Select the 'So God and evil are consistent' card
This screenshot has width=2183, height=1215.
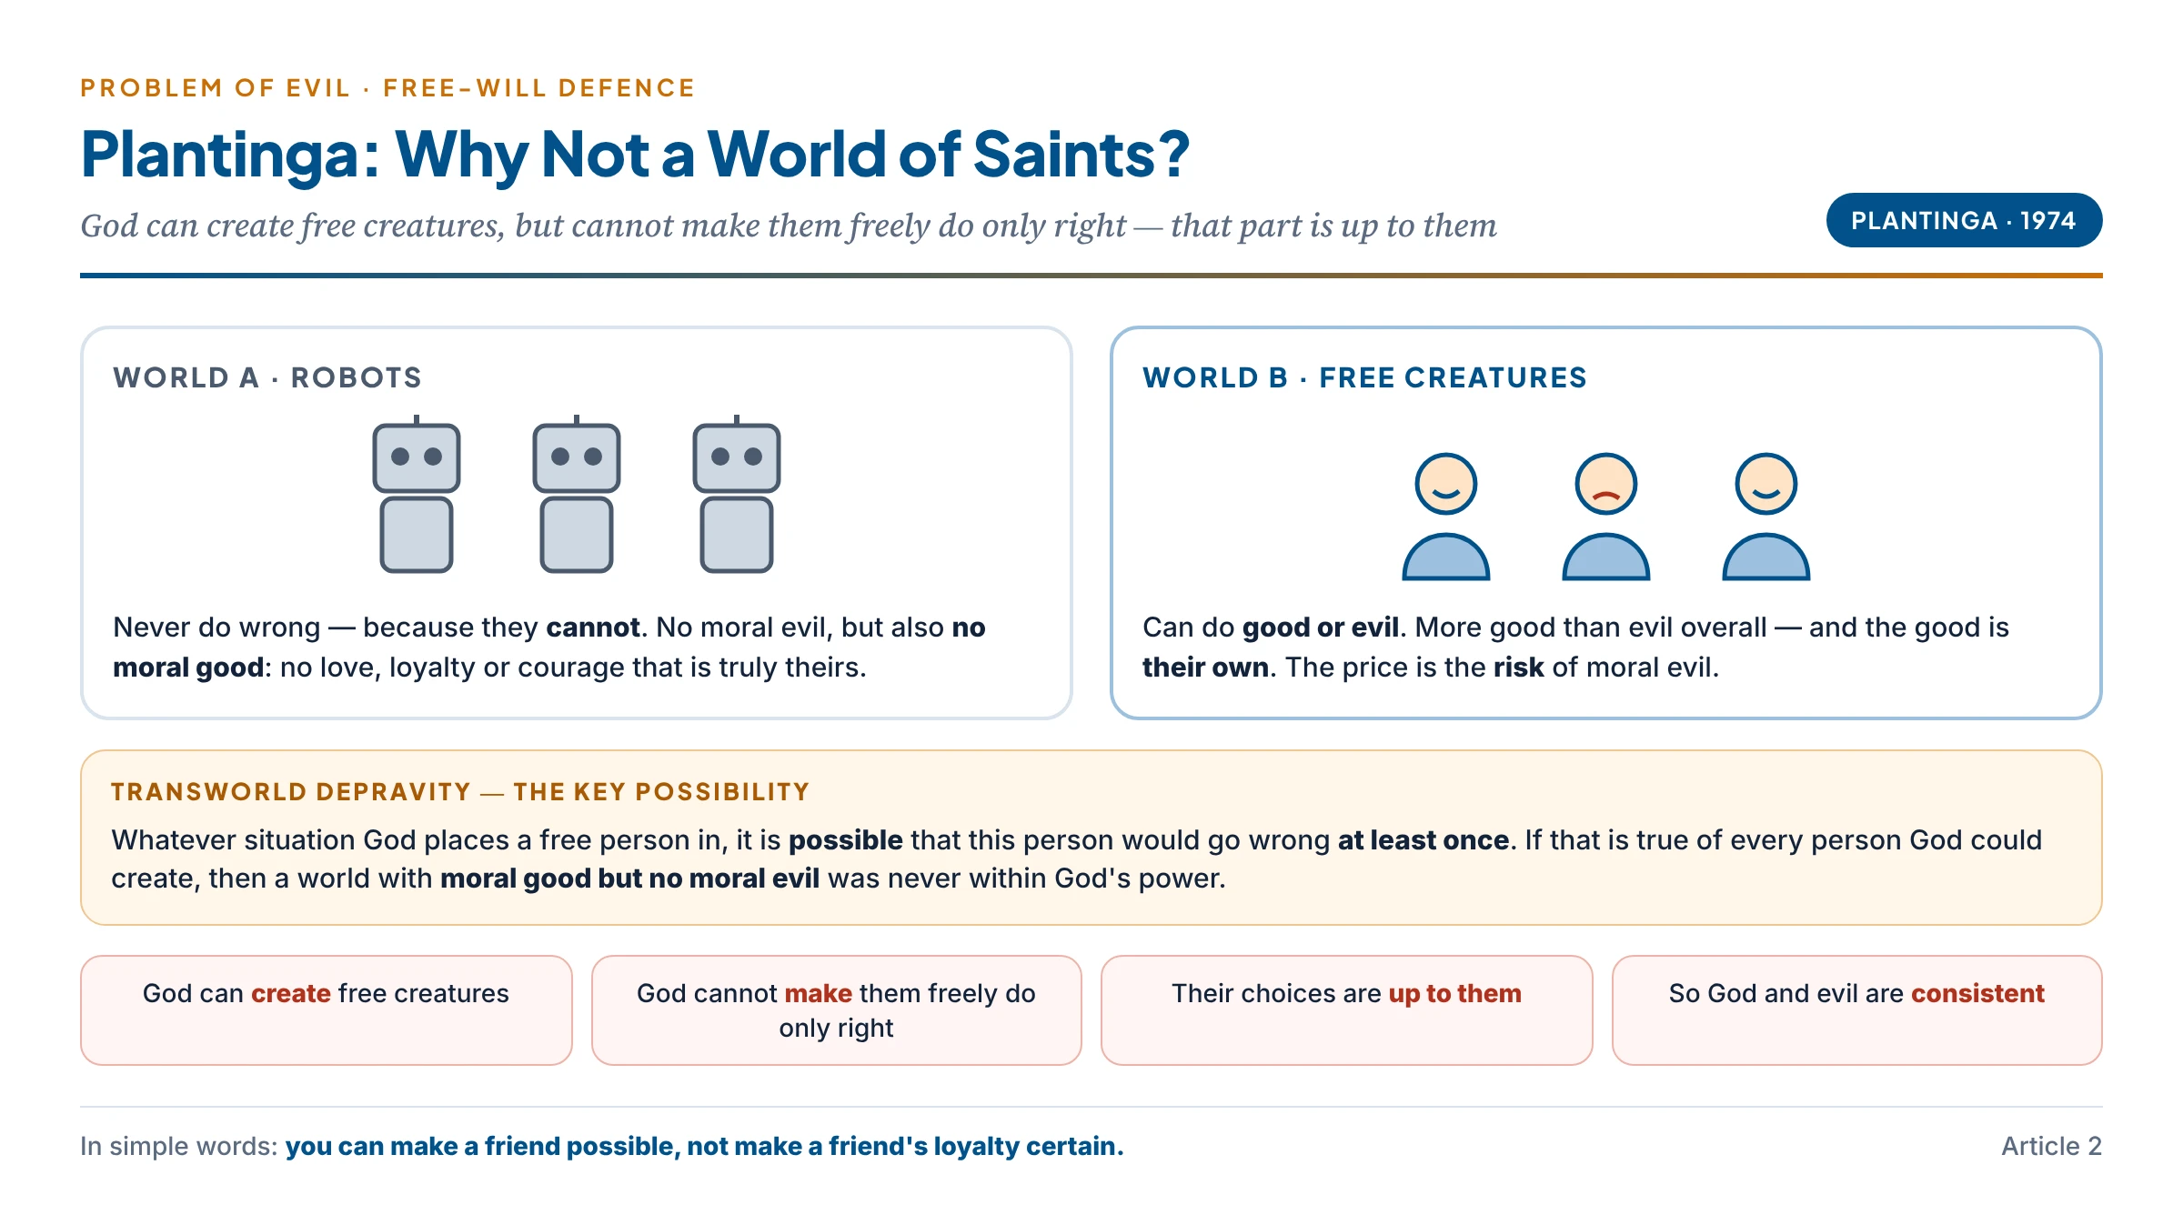coord(1857,1009)
